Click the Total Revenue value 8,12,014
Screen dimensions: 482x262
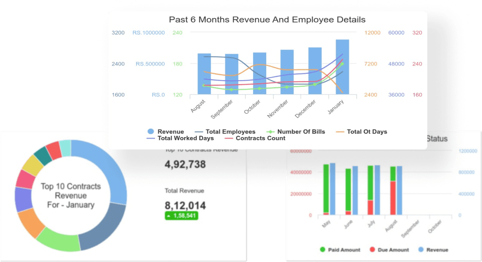click(x=185, y=206)
